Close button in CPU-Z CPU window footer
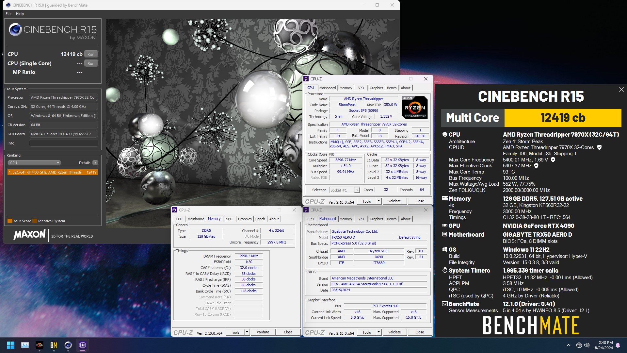This screenshot has width=627, height=353. click(420, 201)
